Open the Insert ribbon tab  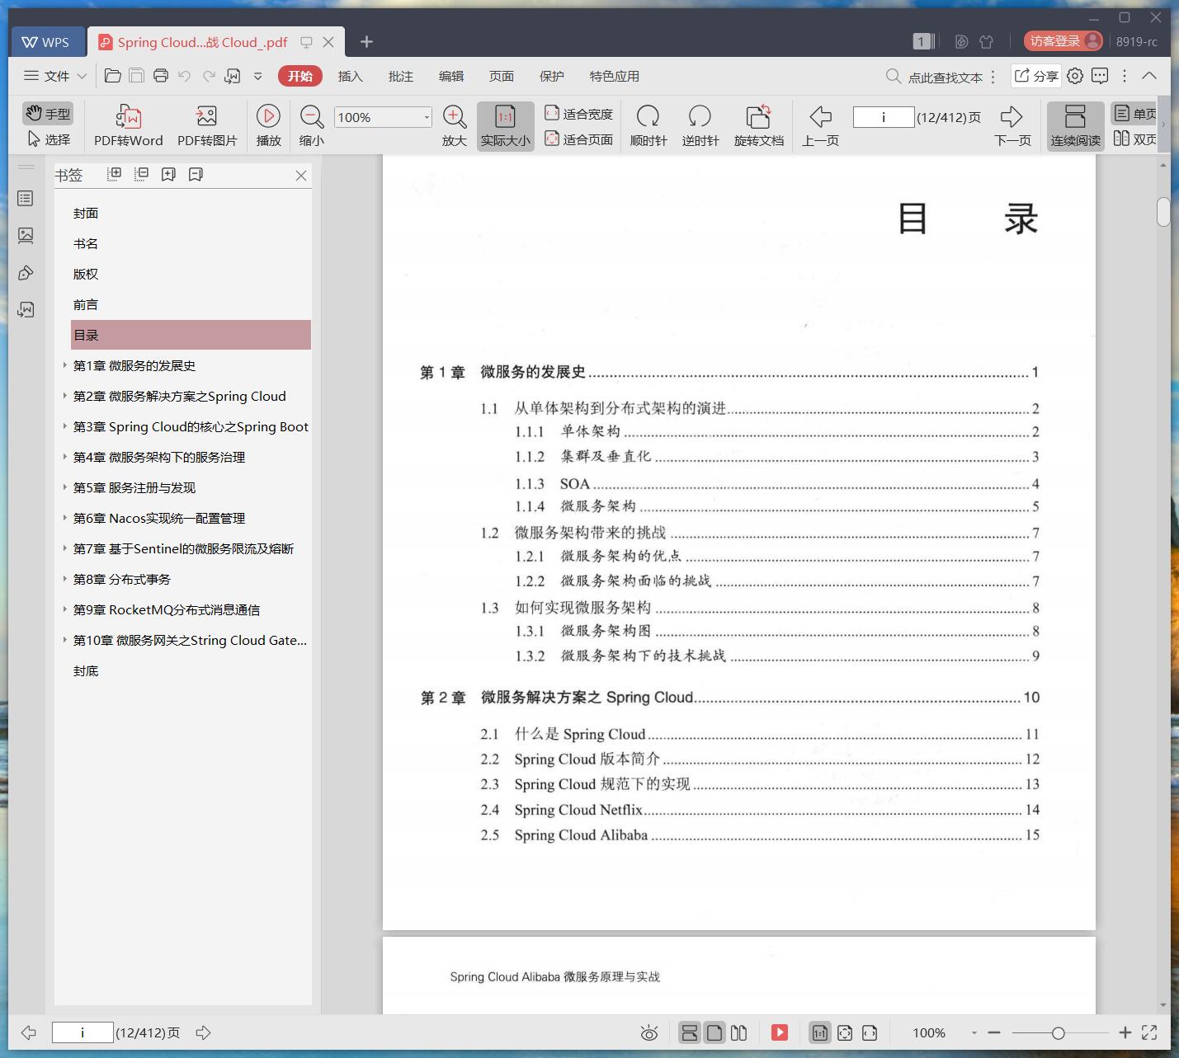350,76
